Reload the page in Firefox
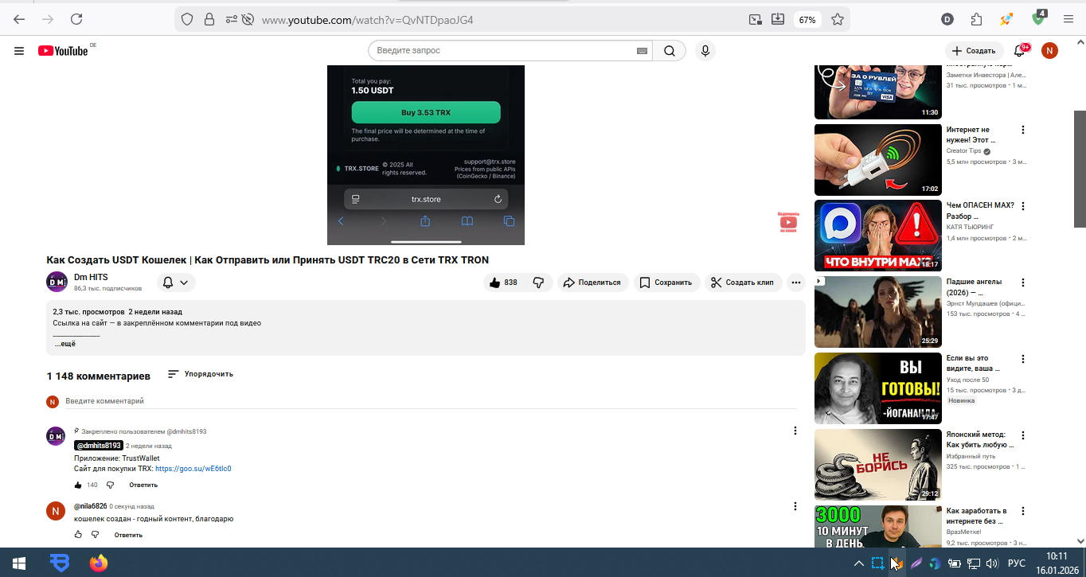The image size is (1086, 577). point(76,19)
